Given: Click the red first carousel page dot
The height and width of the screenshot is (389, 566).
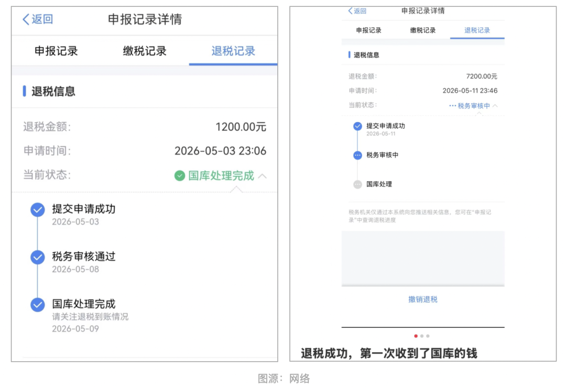Looking at the screenshot, I should 416,336.
